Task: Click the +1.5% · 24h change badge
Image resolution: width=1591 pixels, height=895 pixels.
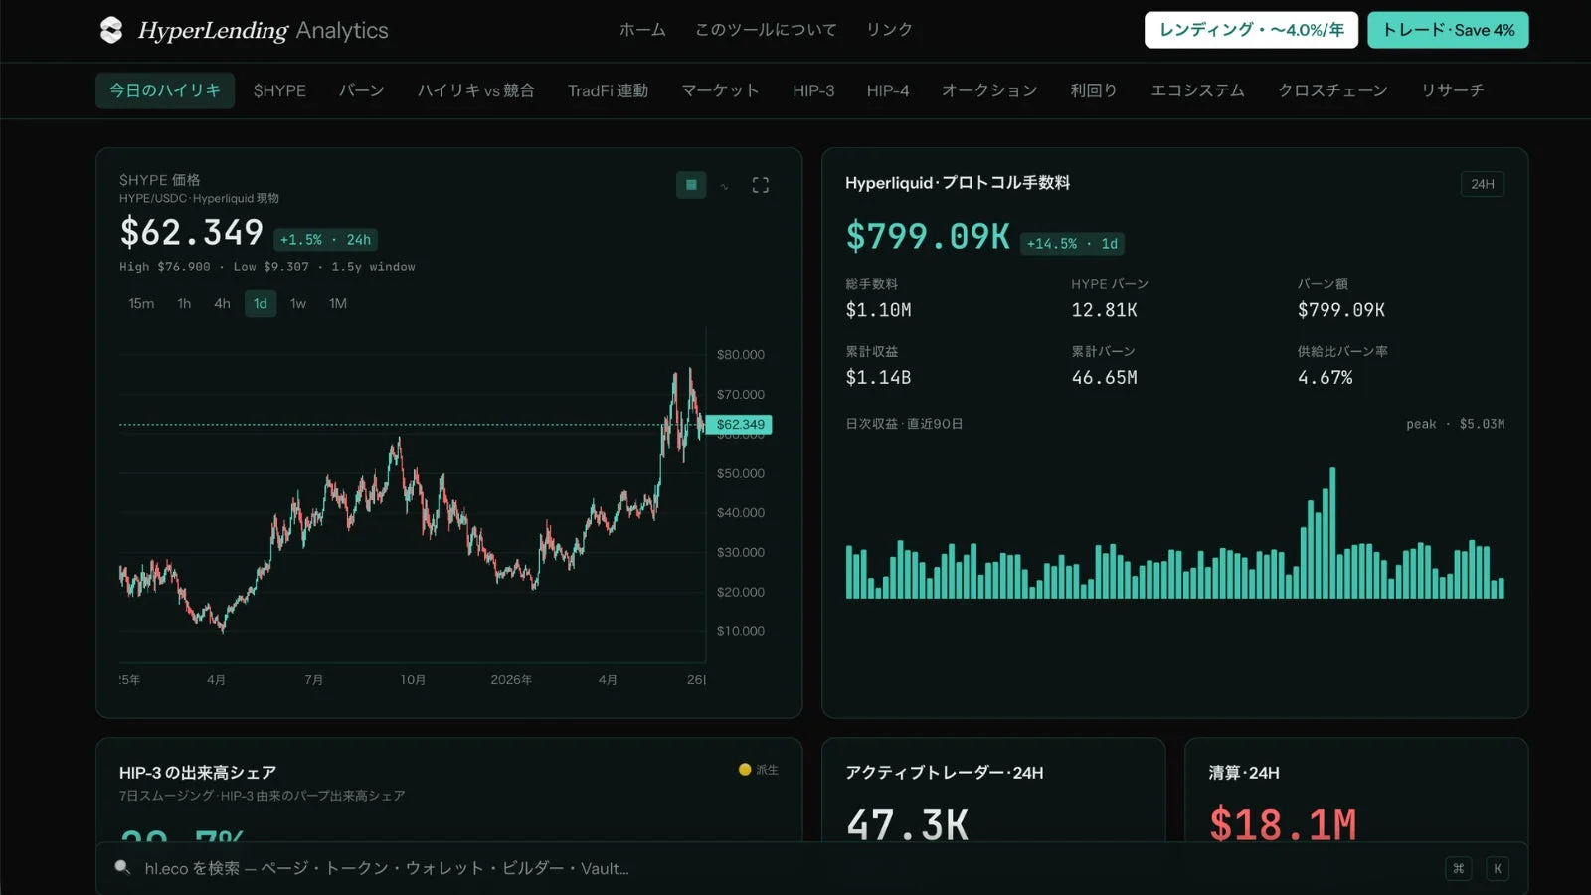Action: [x=325, y=240]
